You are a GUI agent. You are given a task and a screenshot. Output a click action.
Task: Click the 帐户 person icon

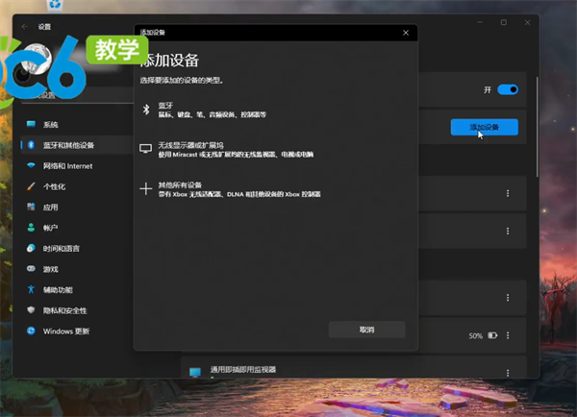pyautogui.click(x=31, y=228)
